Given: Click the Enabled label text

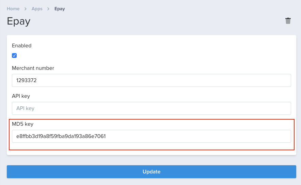Looking at the screenshot, I should click(x=21, y=46).
